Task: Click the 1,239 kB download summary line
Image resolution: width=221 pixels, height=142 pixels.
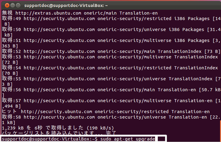Action: point(58,128)
